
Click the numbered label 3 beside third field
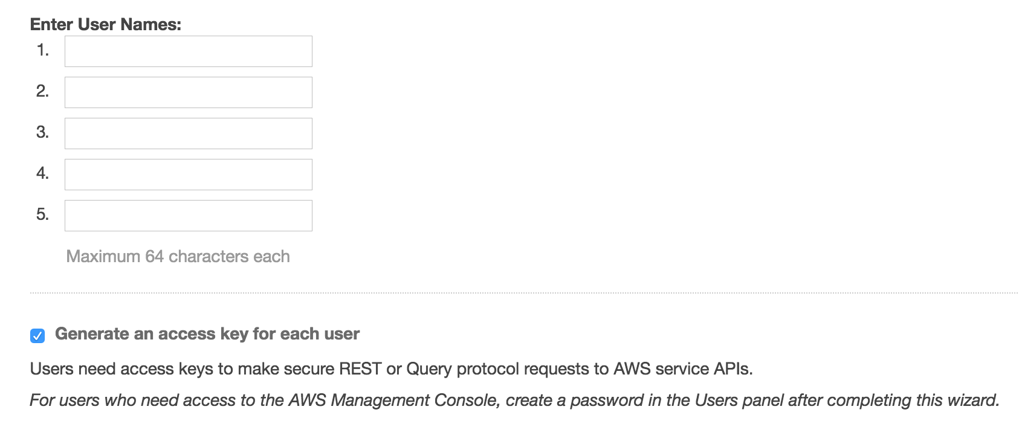(42, 133)
